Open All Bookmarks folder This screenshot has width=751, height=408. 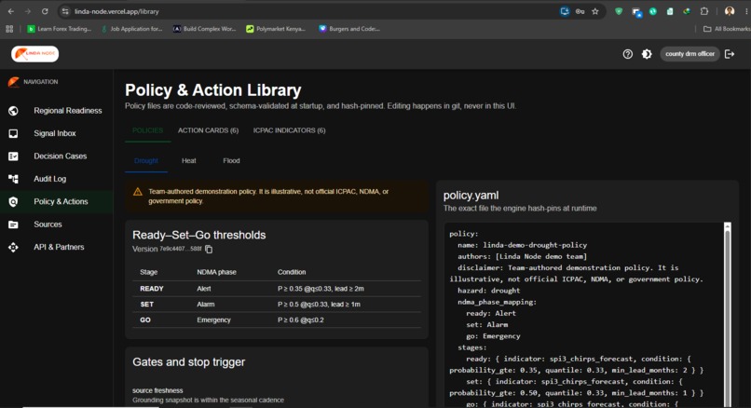click(726, 29)
